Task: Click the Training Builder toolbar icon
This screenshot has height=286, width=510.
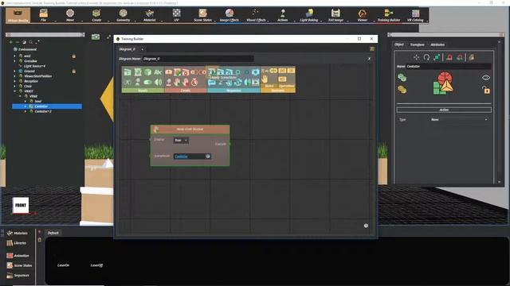Action: coord(389,15)
